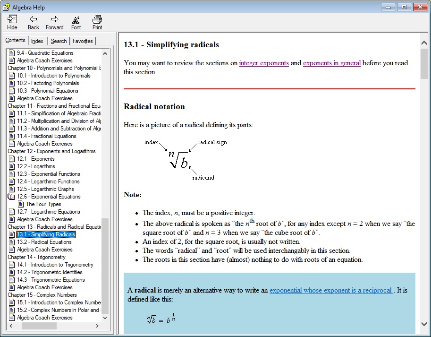Click the page icon beside 12.4 - Logarithmic Functions
Image resolution: width=431 pixels, height=337 pixels.
pos(12,181)
